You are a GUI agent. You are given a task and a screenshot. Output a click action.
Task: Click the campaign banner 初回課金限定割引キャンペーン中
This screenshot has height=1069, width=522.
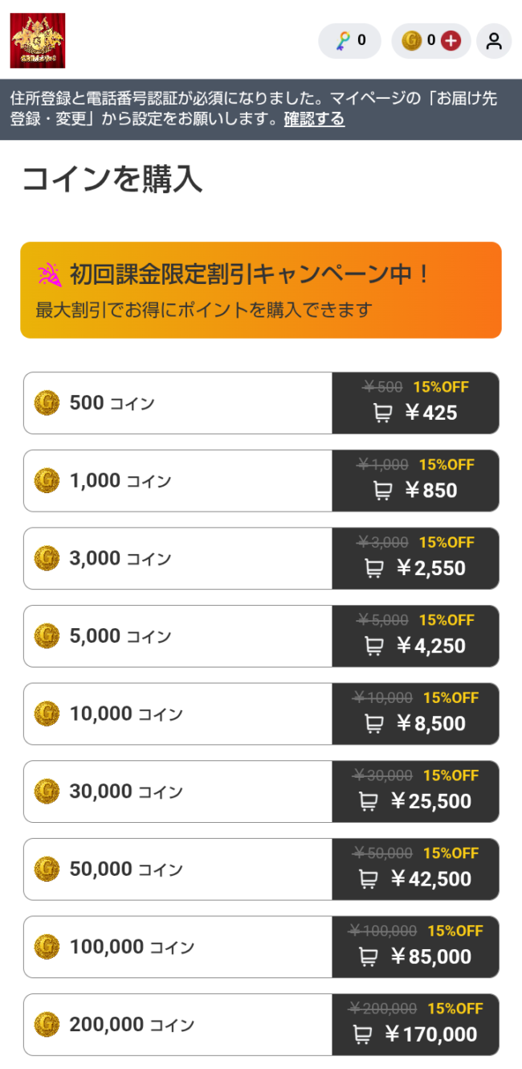pyautogui.click(x=261, y=290)
